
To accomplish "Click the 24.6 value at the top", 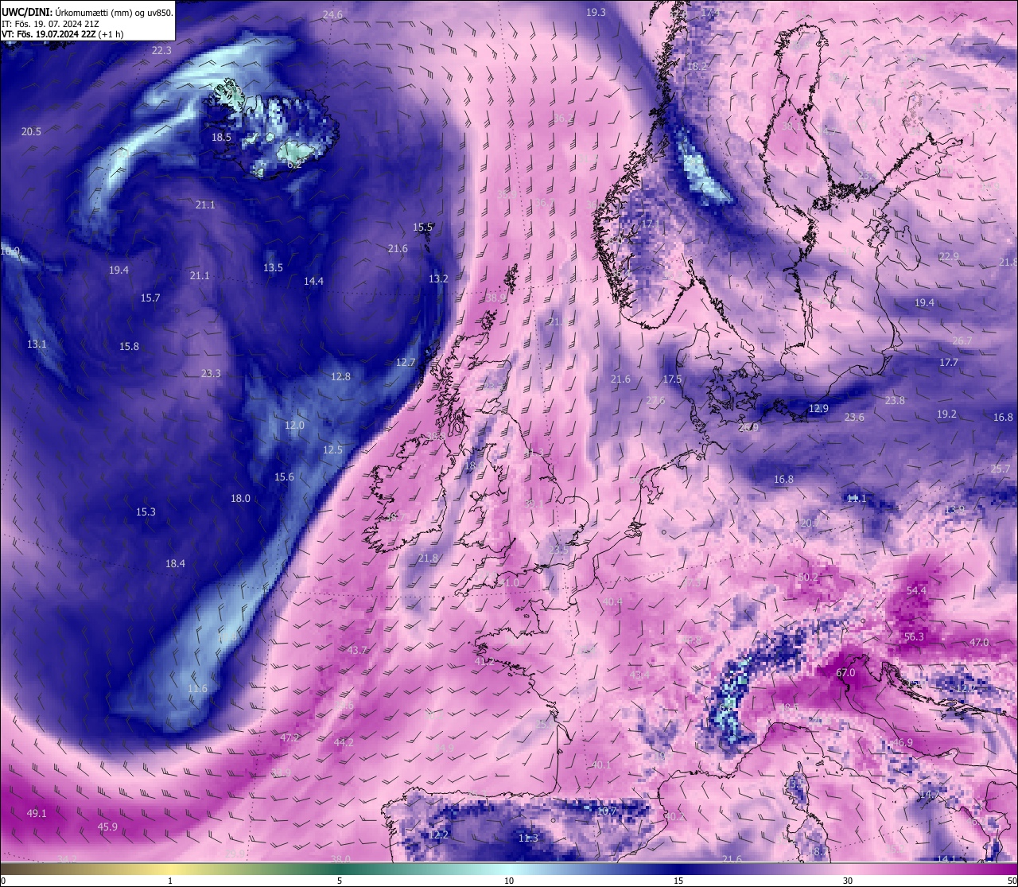I will click(332, 15).
